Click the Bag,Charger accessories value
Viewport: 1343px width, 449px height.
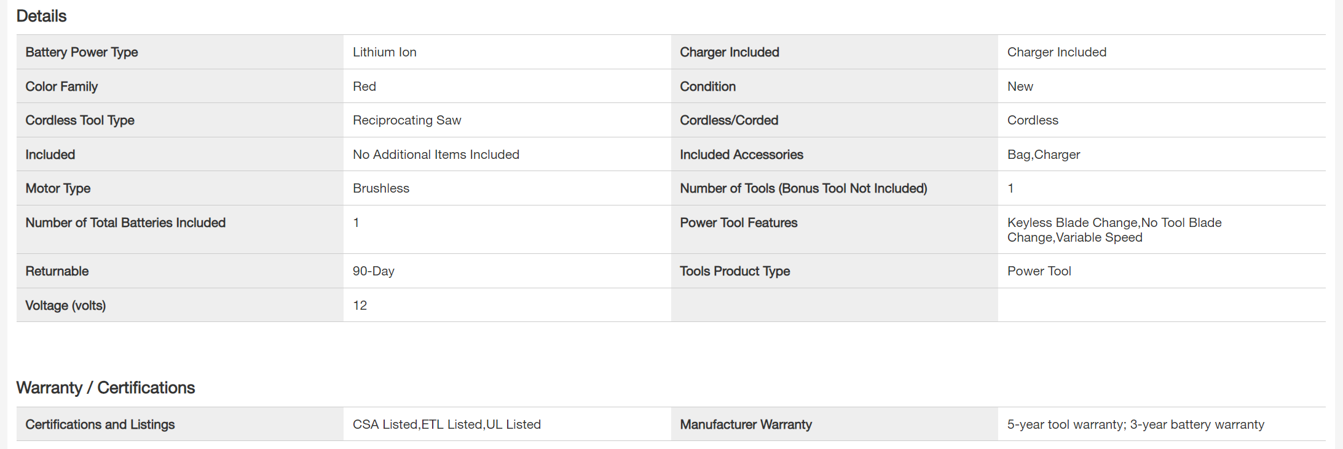tap(1043, 155)
